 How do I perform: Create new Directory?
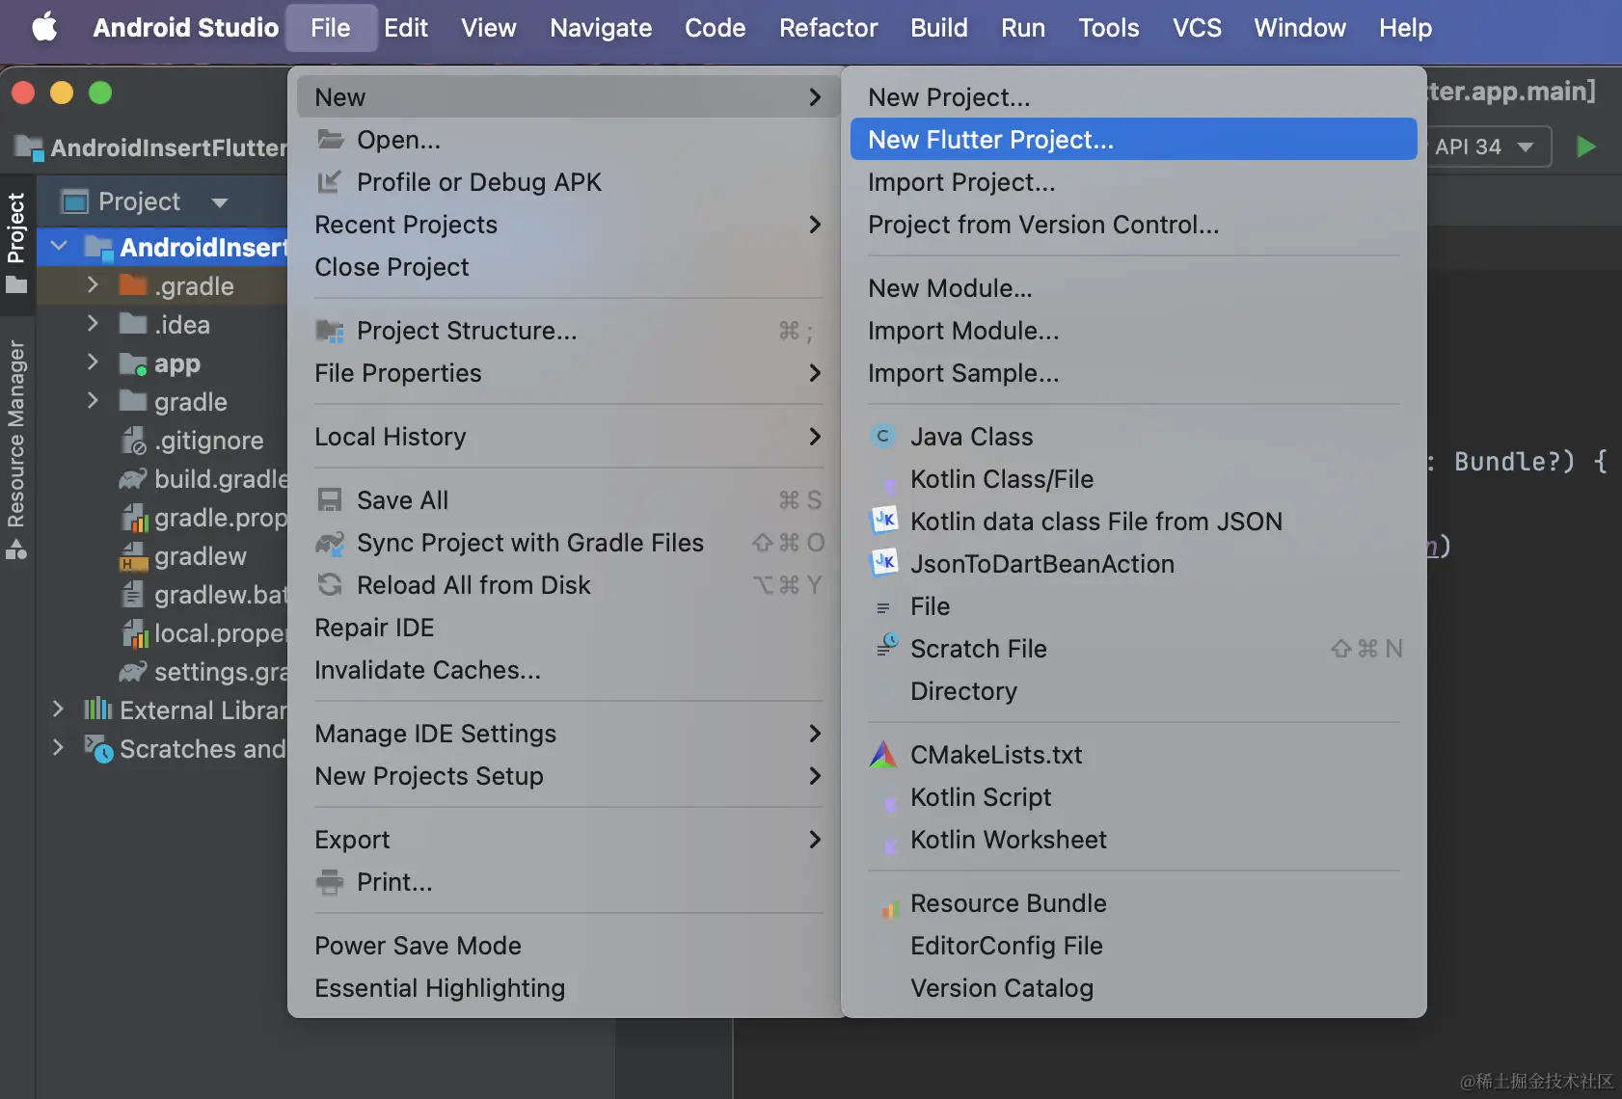[x=1134, y=691]
